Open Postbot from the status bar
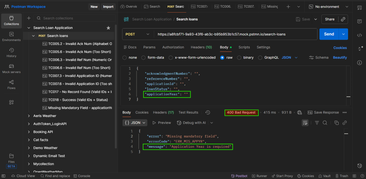 239,176
